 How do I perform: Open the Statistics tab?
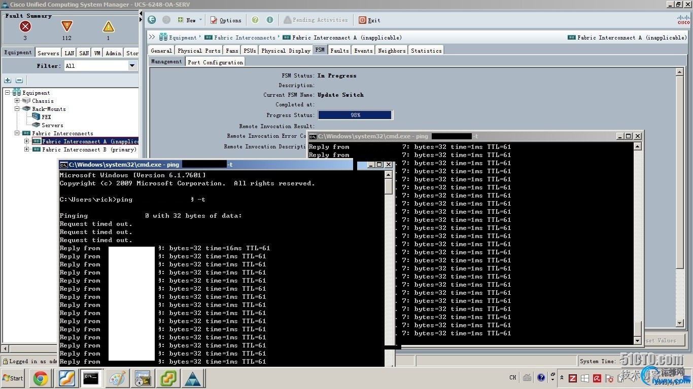point(426,51)
